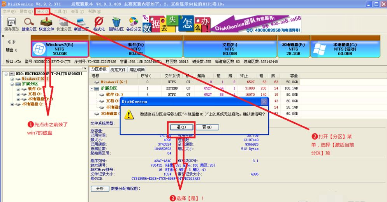Click the 快速分区 (Quick Partition) icon
This screenshot has width=387, height=202.
tap(63, 23)
